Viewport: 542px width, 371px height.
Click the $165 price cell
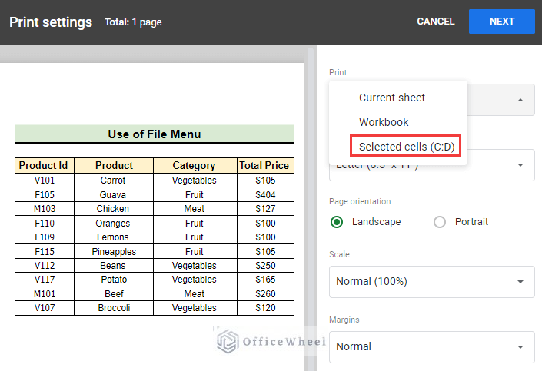(x=265, y=280)
